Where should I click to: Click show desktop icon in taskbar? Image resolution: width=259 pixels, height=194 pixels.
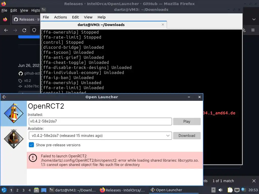pyautogui.click(x=44, y=190)
